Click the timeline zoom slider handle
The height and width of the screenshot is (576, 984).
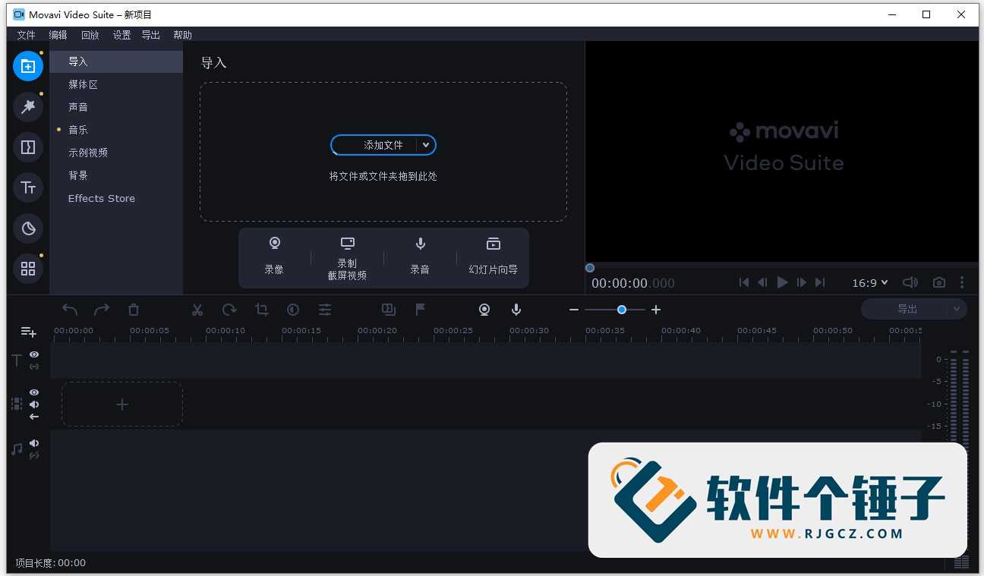[622, 310]
